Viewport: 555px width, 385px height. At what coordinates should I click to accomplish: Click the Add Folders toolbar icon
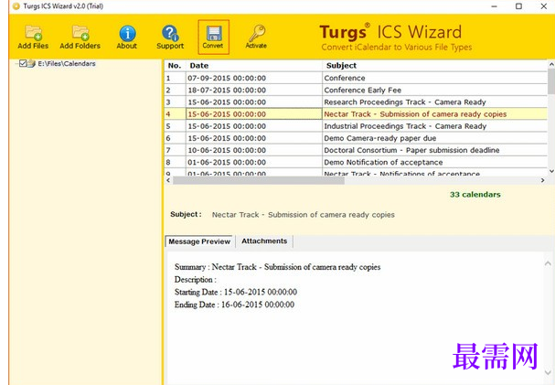pyautogui.click(x=80, y=33)
